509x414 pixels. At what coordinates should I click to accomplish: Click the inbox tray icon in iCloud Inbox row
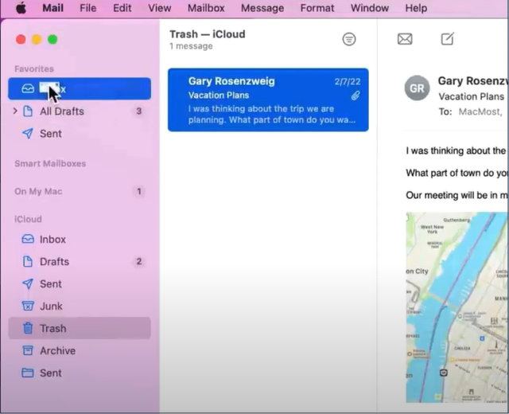28,239
